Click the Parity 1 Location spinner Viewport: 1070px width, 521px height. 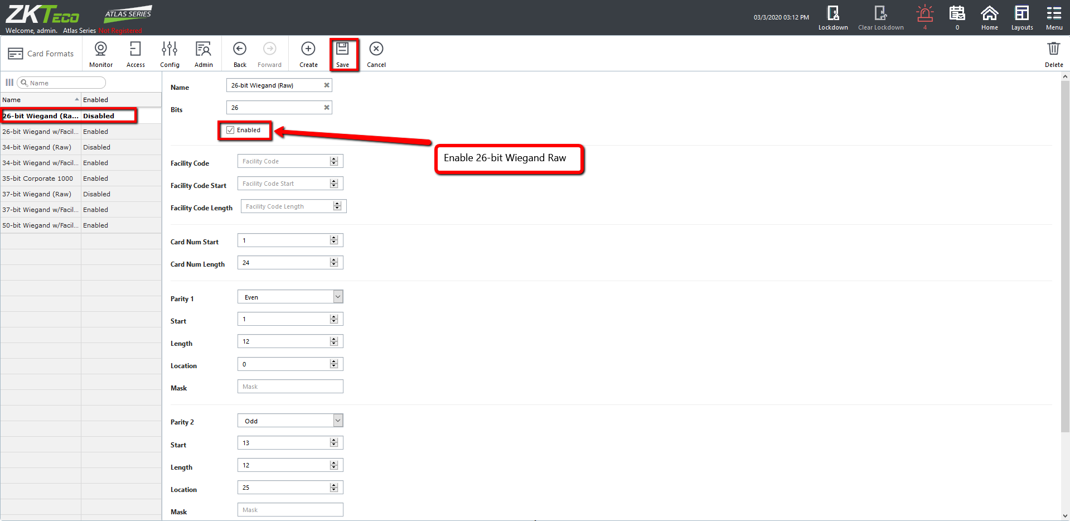(334, 364)
